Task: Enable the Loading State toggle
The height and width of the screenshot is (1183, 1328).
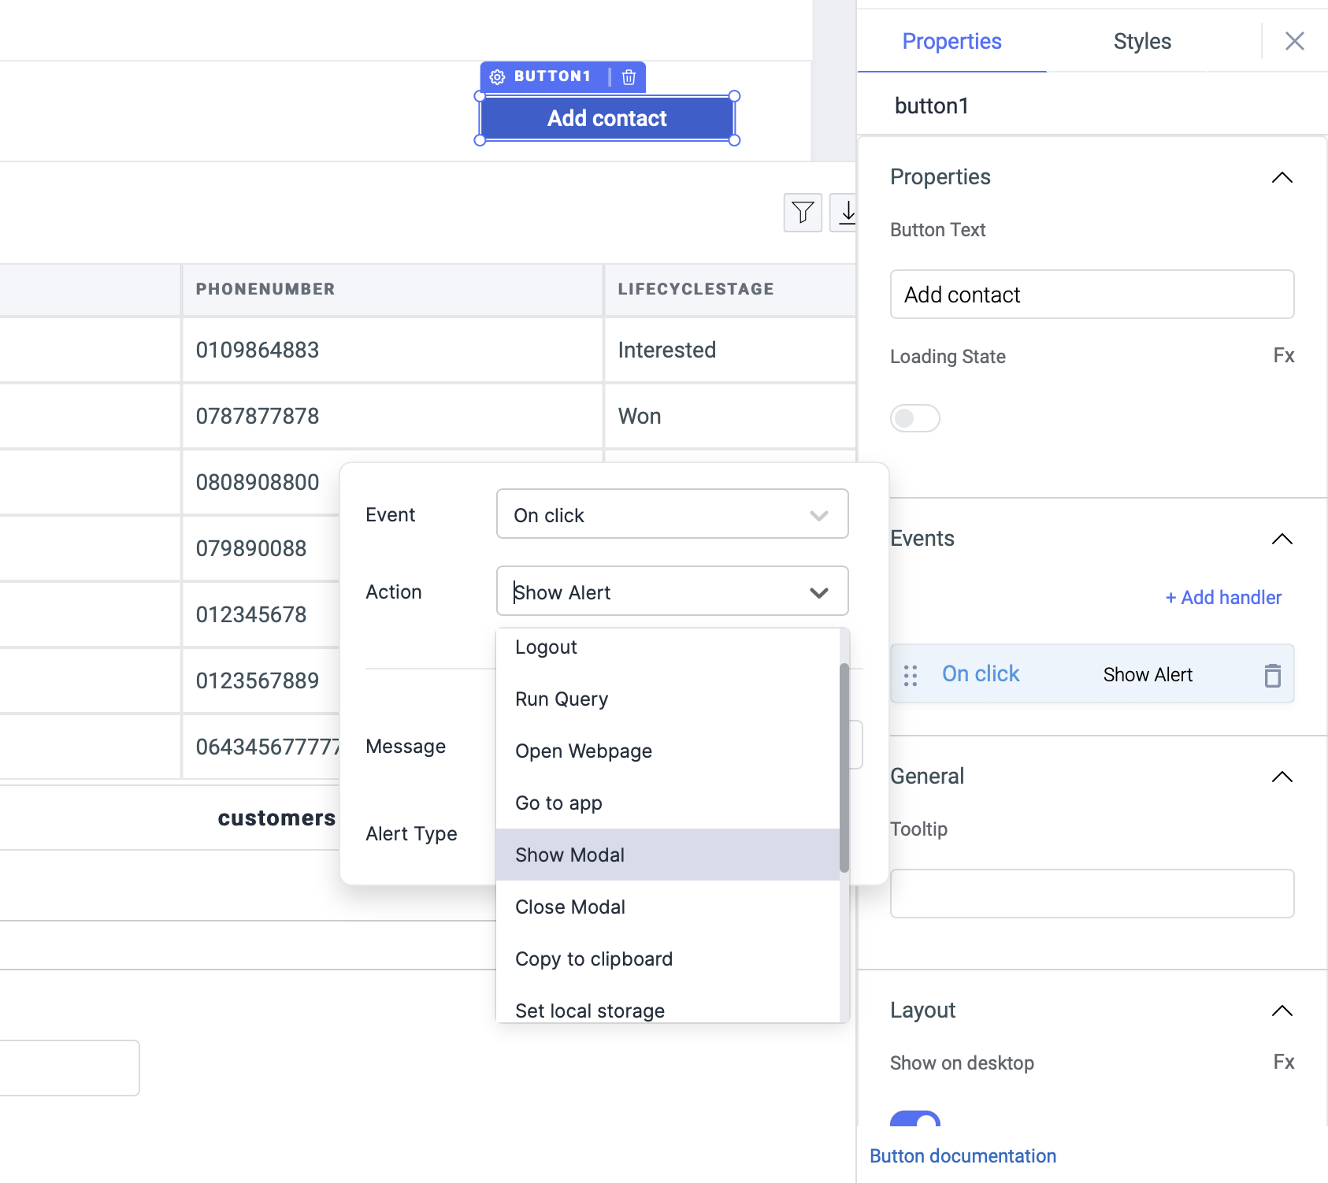Action: pyautogui.click(x=914, y=418)
